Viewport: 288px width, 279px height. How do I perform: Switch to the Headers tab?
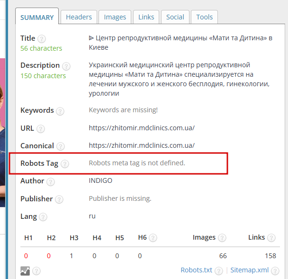(79, 17)
